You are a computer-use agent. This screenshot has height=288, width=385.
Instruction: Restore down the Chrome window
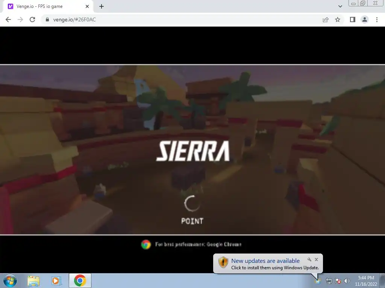[363, 3]
